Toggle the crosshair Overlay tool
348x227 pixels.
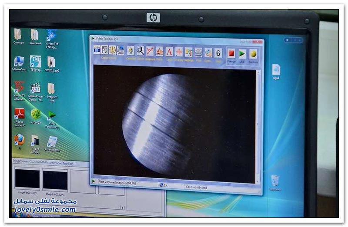pos(179,52)
